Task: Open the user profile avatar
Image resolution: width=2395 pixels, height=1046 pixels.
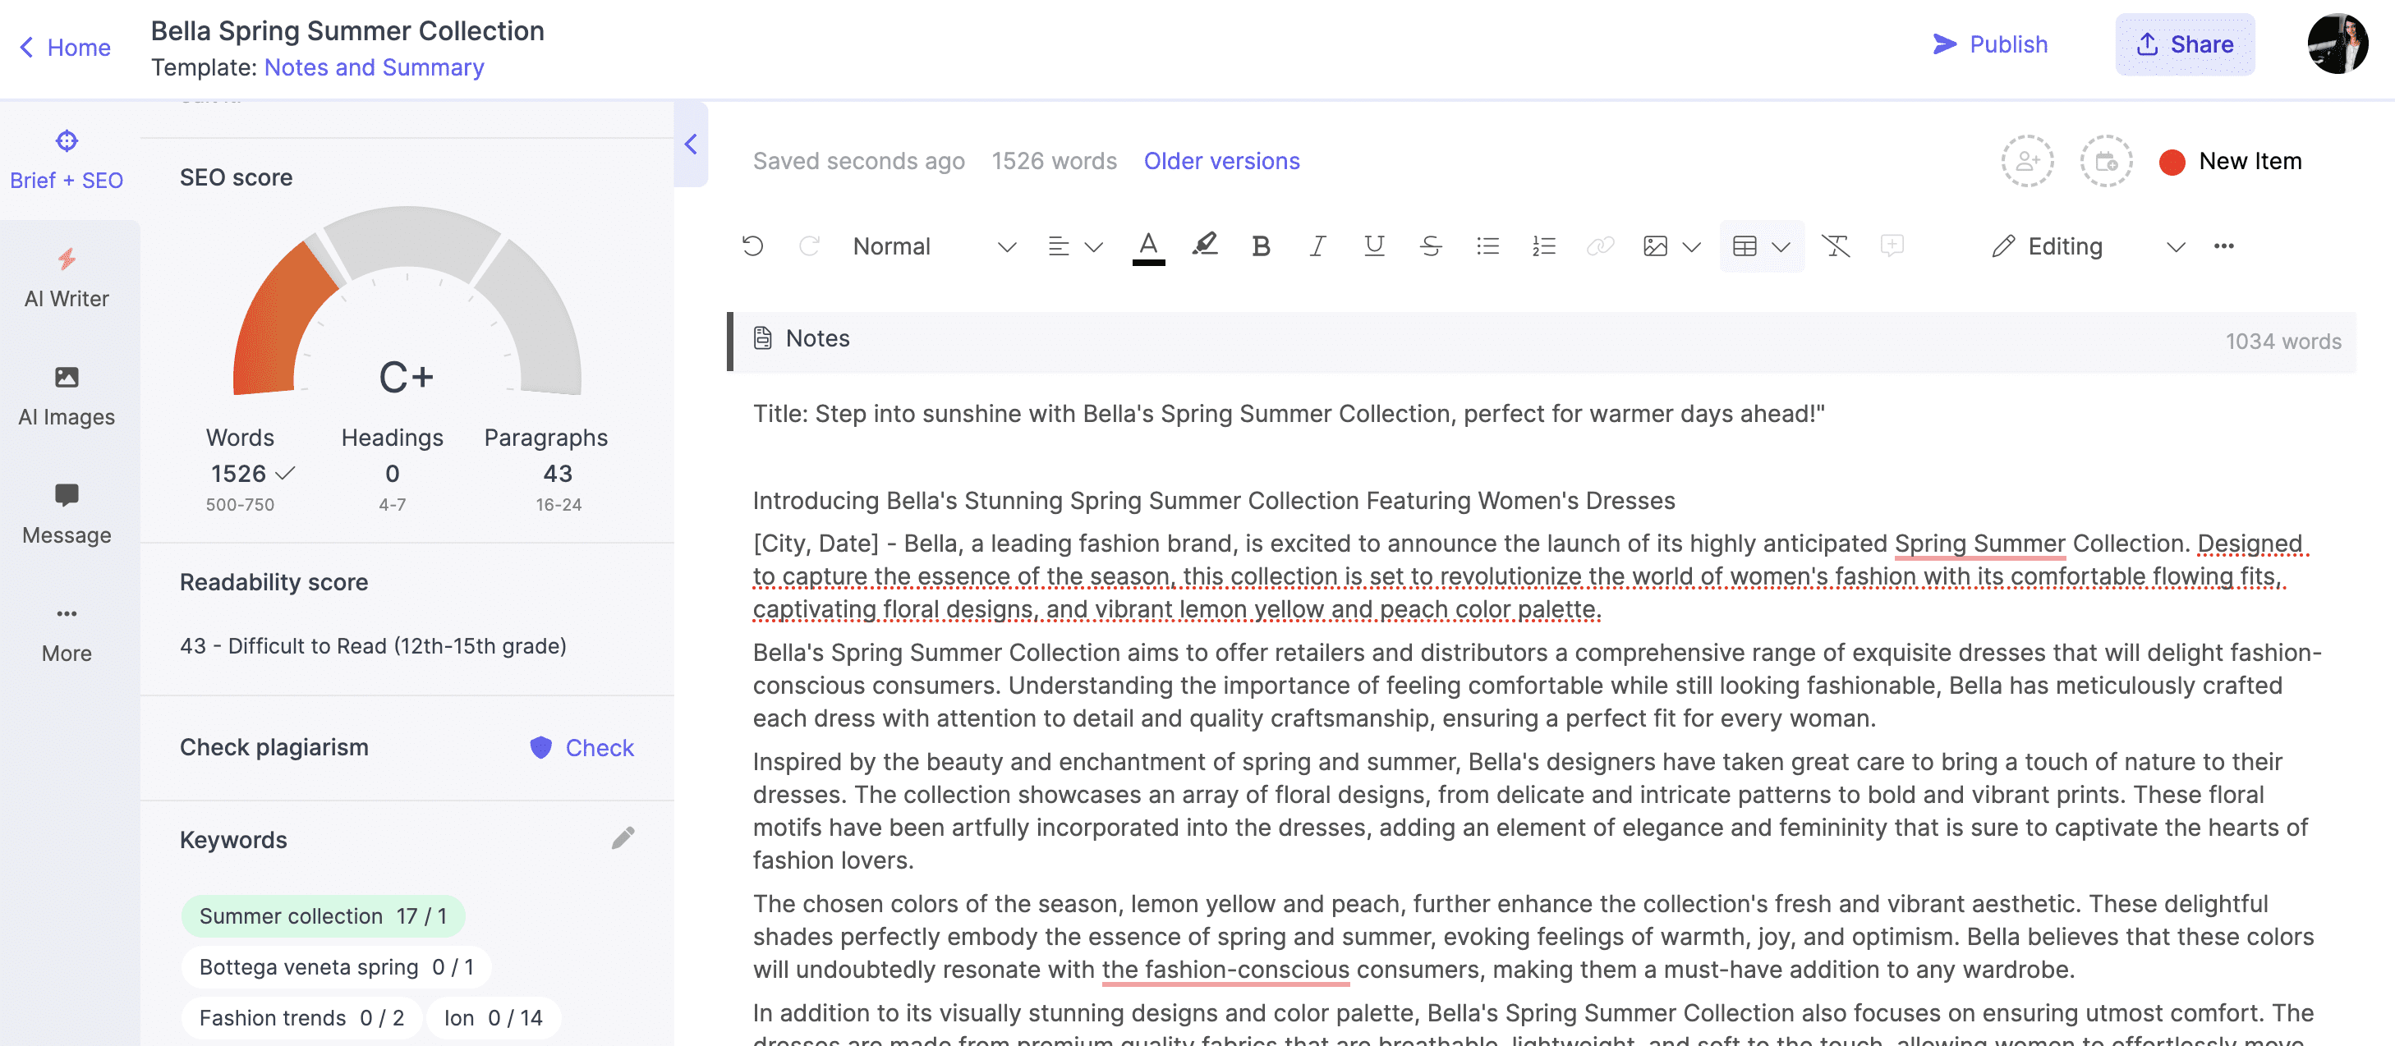Action: 2338,44
